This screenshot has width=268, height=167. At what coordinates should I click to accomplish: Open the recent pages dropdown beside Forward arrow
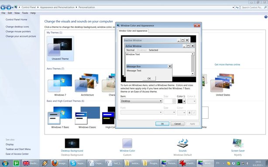pyautogui.click(x=13, y=7)
